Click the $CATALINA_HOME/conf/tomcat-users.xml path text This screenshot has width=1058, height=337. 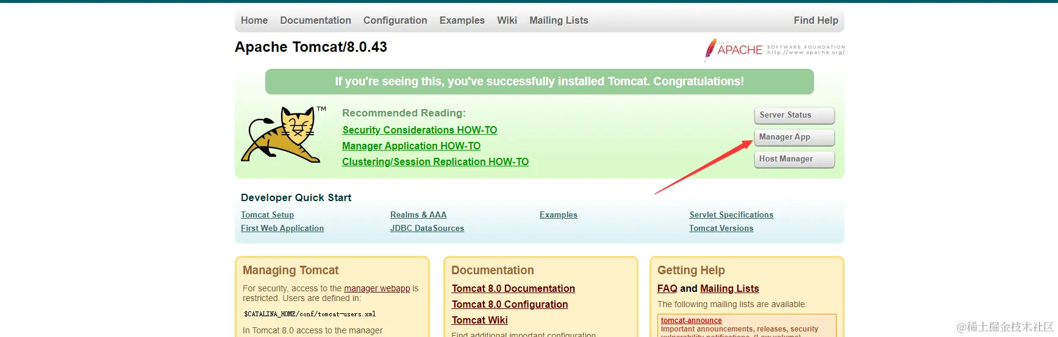(310, 314)
